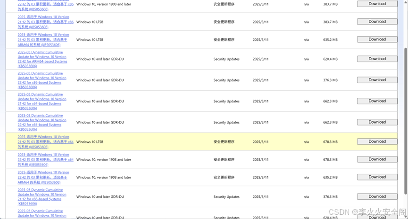Open the 21H2 ARM64 累积更新 title link
Screen dimensions: 408x219
click(x=43, y=39)
